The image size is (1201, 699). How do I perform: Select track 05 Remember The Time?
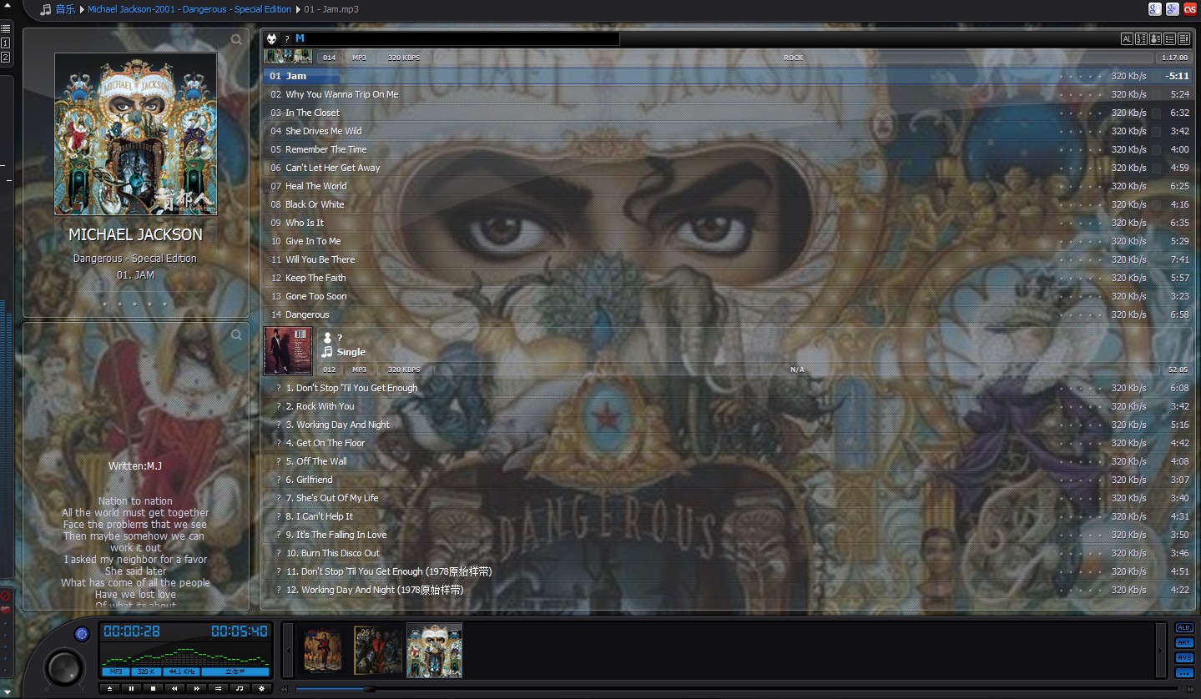click(726, 149)
